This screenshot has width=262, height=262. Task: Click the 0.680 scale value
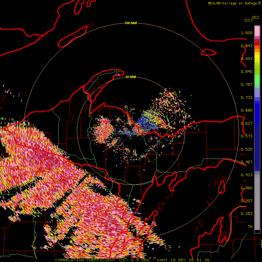247,110
